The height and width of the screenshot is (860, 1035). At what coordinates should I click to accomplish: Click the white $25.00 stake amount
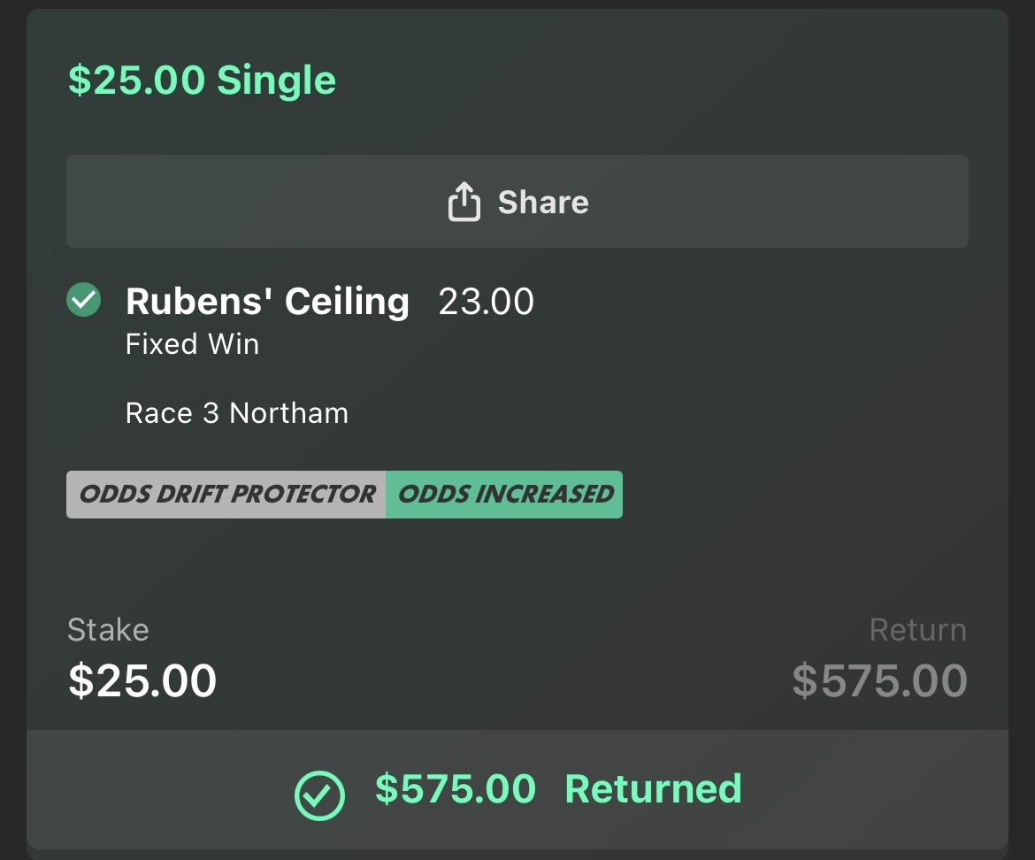(142, 680)
